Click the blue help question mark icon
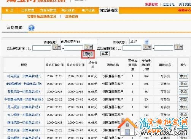The height and width of the screenshot is (139, 191). 31,28
